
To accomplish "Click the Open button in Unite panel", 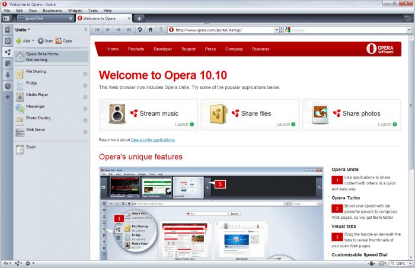I will [64, 41].
